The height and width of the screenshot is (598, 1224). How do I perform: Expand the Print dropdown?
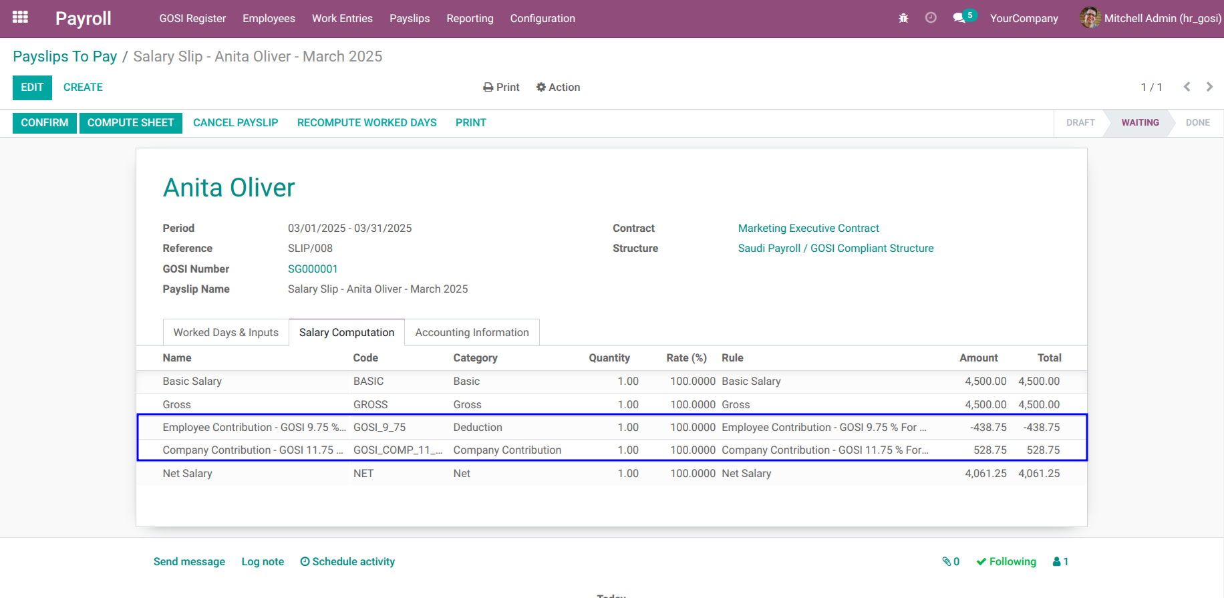pos(501,87)
